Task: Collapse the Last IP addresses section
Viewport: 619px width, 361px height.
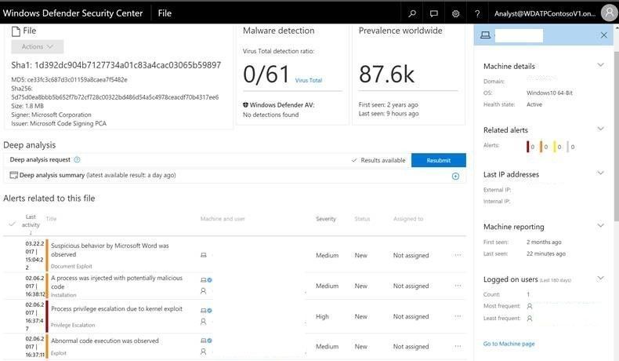Action: (x=600, y=173)
